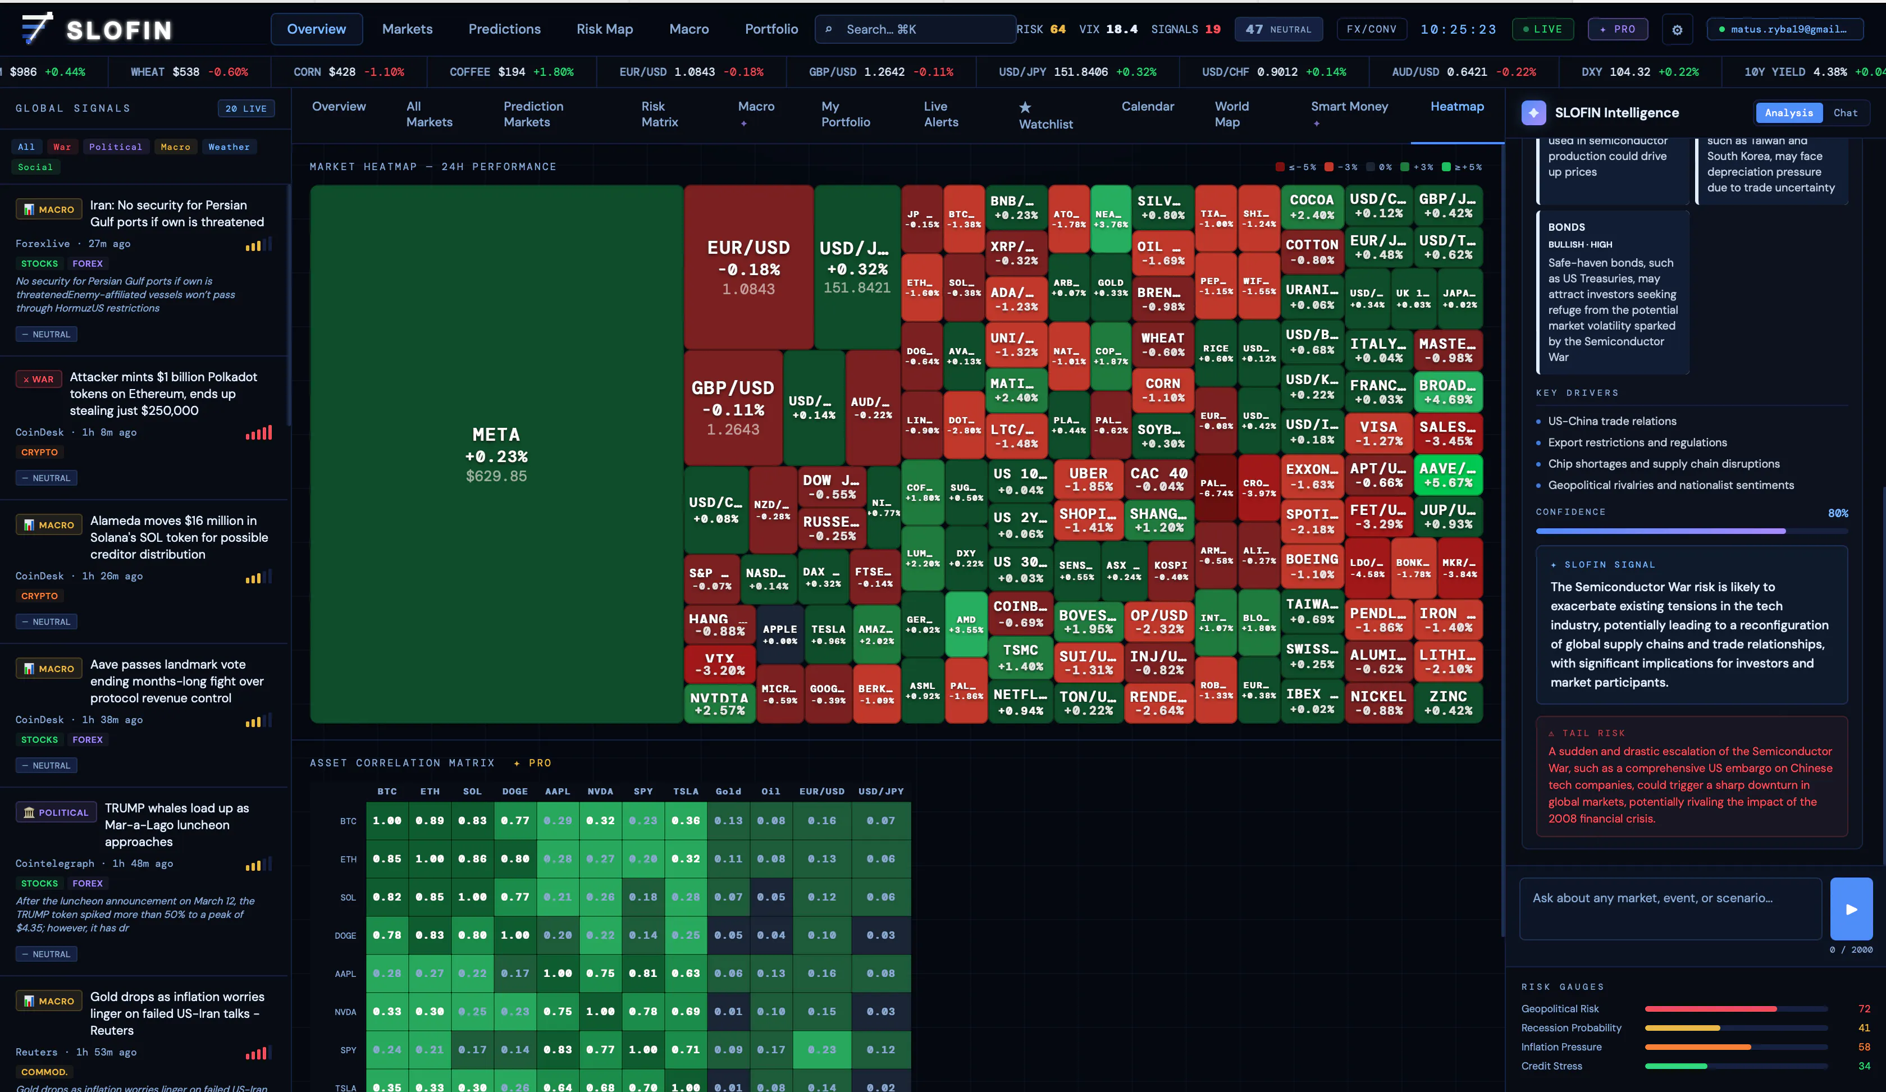Open the Risk Map top navigation tab
Viewport: 1886px width, 1092px height.
pos(605,29)
